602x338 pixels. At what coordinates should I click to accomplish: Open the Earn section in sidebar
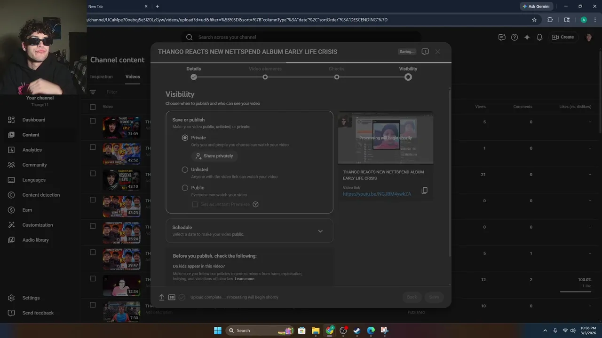27,210
